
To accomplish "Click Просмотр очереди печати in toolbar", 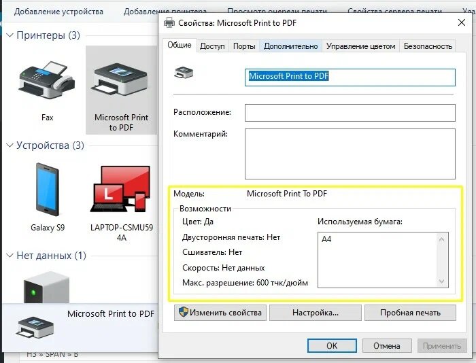I will coord(277,12).
